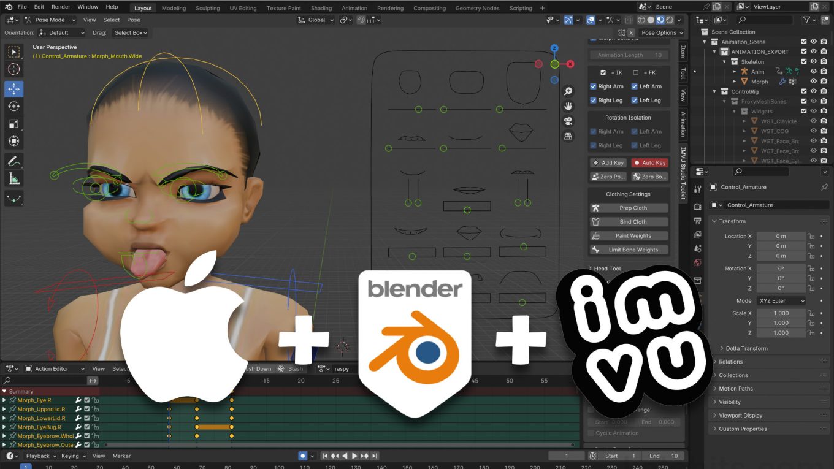This screenshot has width=834, height=469.
Task: Switch perspective/orthographic grid icon
Action: (x=568, y=135)
